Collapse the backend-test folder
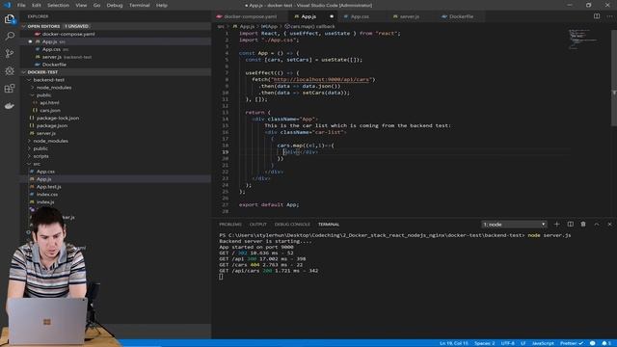Viewport: 617px width, 347px height. [30, 80]
